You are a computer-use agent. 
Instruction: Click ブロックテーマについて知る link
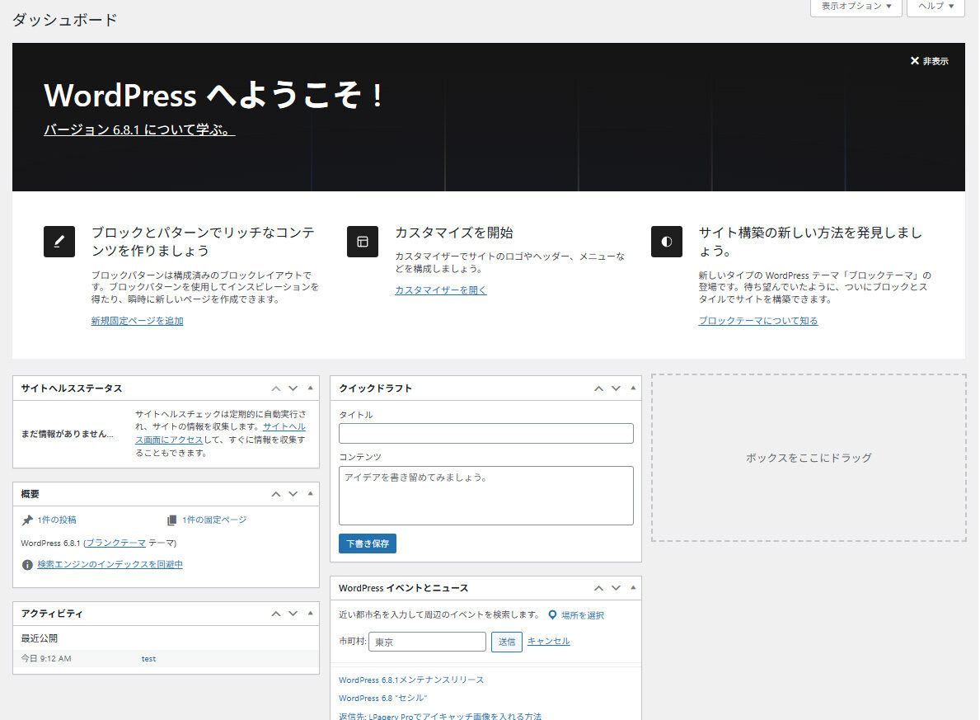758,321
